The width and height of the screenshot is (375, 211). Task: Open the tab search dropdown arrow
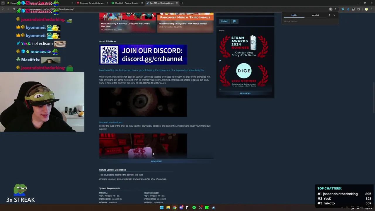point(3,3)
